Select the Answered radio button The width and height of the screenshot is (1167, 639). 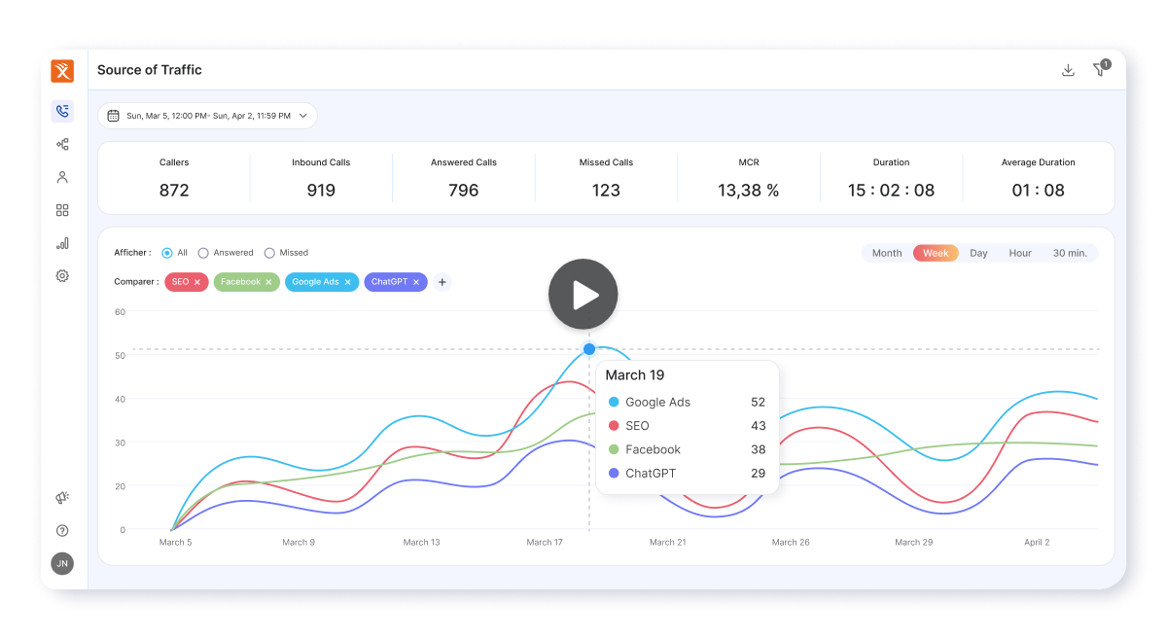click(203, 253)
